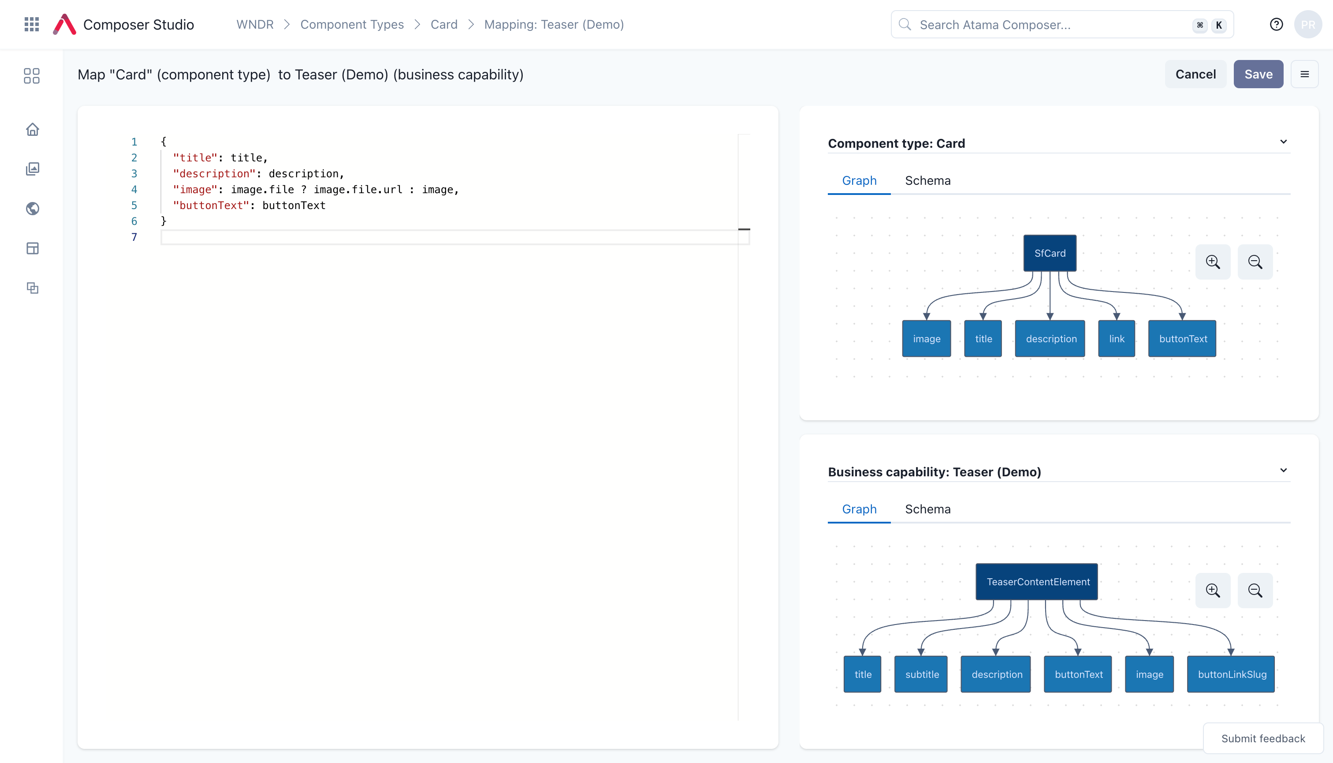Click the Submit feedback link
This screenshot has width=1333, height=763.
[x=1263, y=737]
